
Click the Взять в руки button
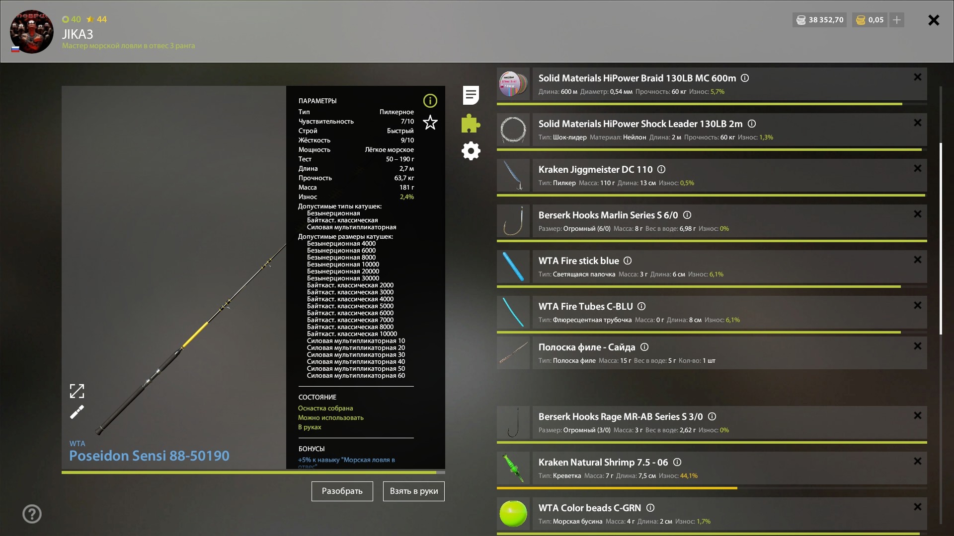pos(414,491)
